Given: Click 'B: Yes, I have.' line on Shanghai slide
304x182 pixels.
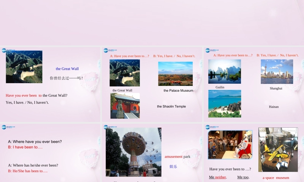Looking at the screenshot, I should [278, 55].
